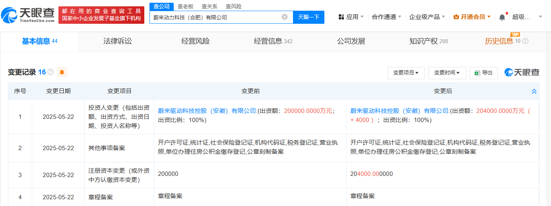The image size is (551, 206).
Task: Collapse the table using the double chevron icon
Action: pyautogui.click(x=534, y=92)
